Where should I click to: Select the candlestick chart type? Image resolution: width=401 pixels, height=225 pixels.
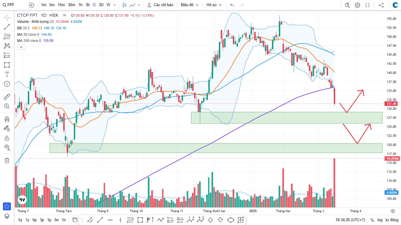click(x=124, y=5)
